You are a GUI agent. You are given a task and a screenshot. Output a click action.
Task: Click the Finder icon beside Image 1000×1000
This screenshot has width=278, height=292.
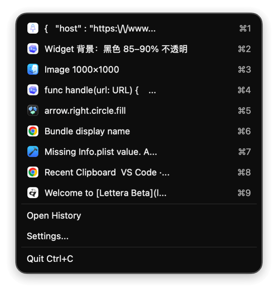(x=33, y=69)
